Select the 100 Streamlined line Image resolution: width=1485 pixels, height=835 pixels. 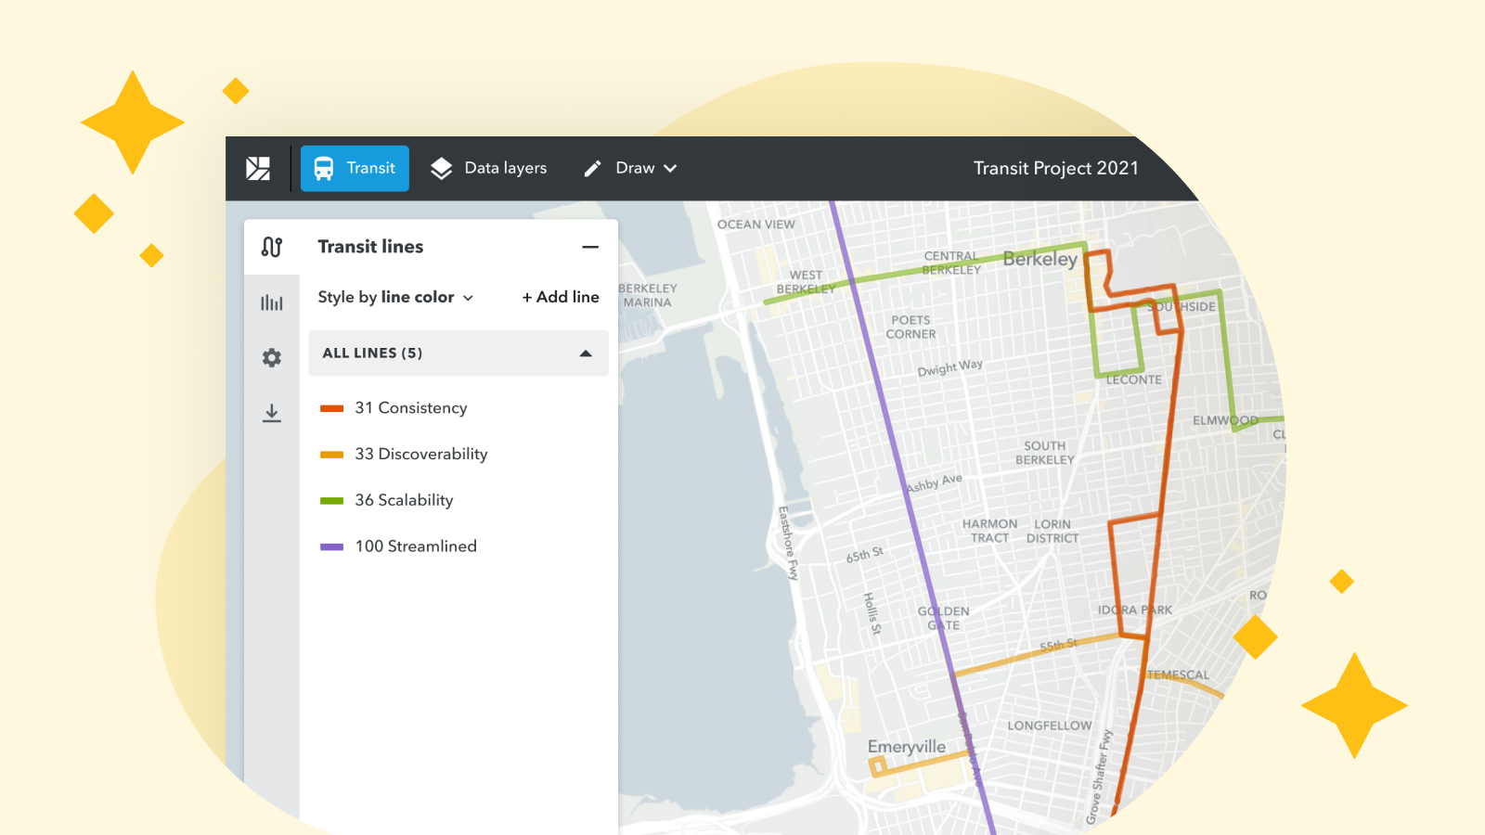click(416, 546)
